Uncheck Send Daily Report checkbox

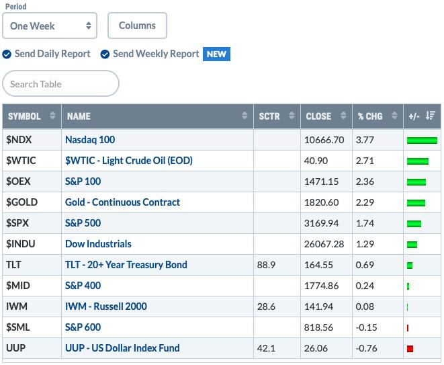(7, 54)
